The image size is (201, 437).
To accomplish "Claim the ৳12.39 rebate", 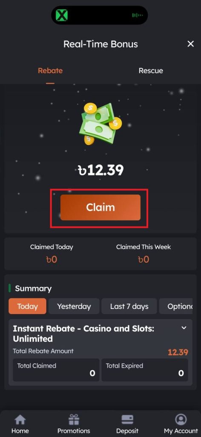I will pyautogui.click(x=100, y=207).
